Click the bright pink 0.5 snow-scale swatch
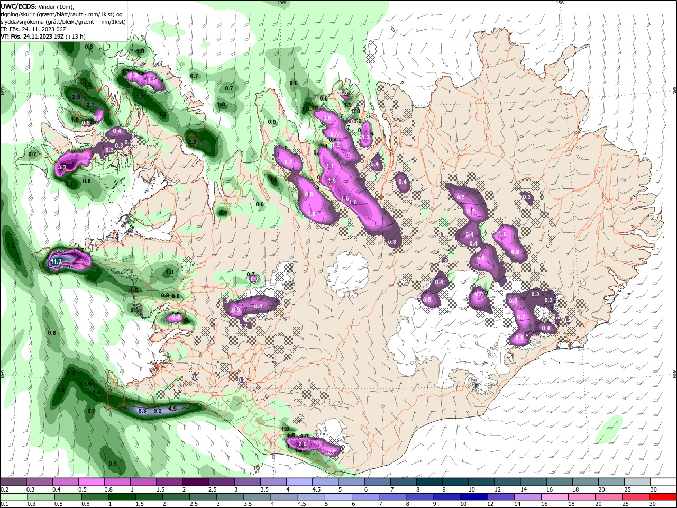This screenshot has width=677, height=508. click(x=91, y=482)
